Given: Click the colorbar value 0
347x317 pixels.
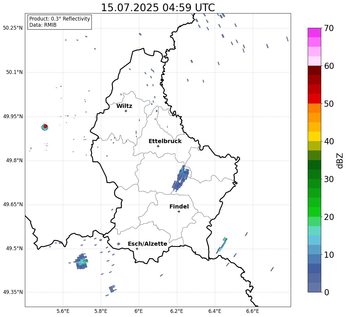Looking at the screenshot, I should [326, 292].
